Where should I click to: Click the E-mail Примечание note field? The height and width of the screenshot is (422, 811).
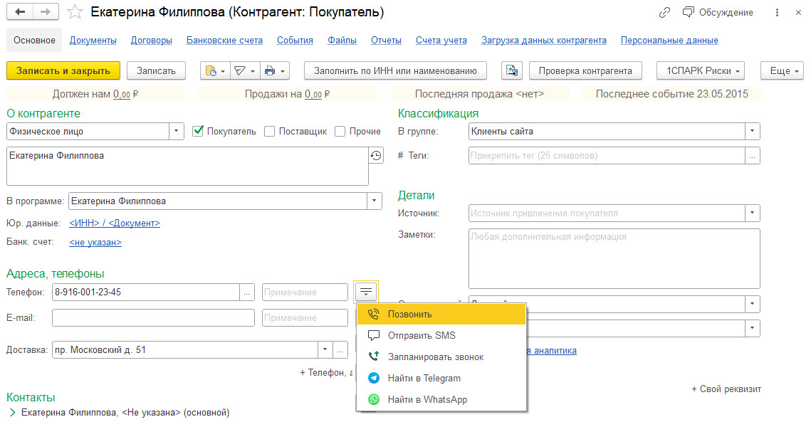coord(305,317)
